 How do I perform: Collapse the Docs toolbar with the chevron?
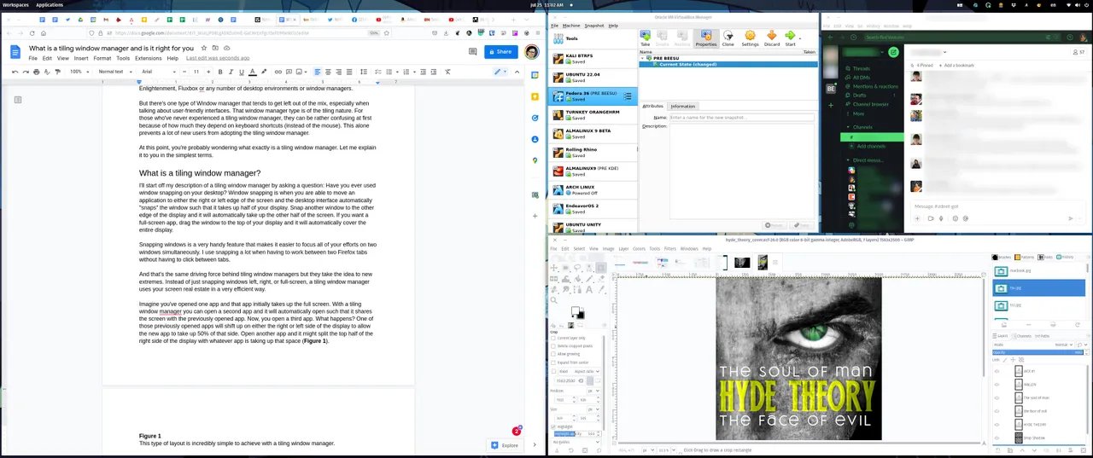point(517,72)
